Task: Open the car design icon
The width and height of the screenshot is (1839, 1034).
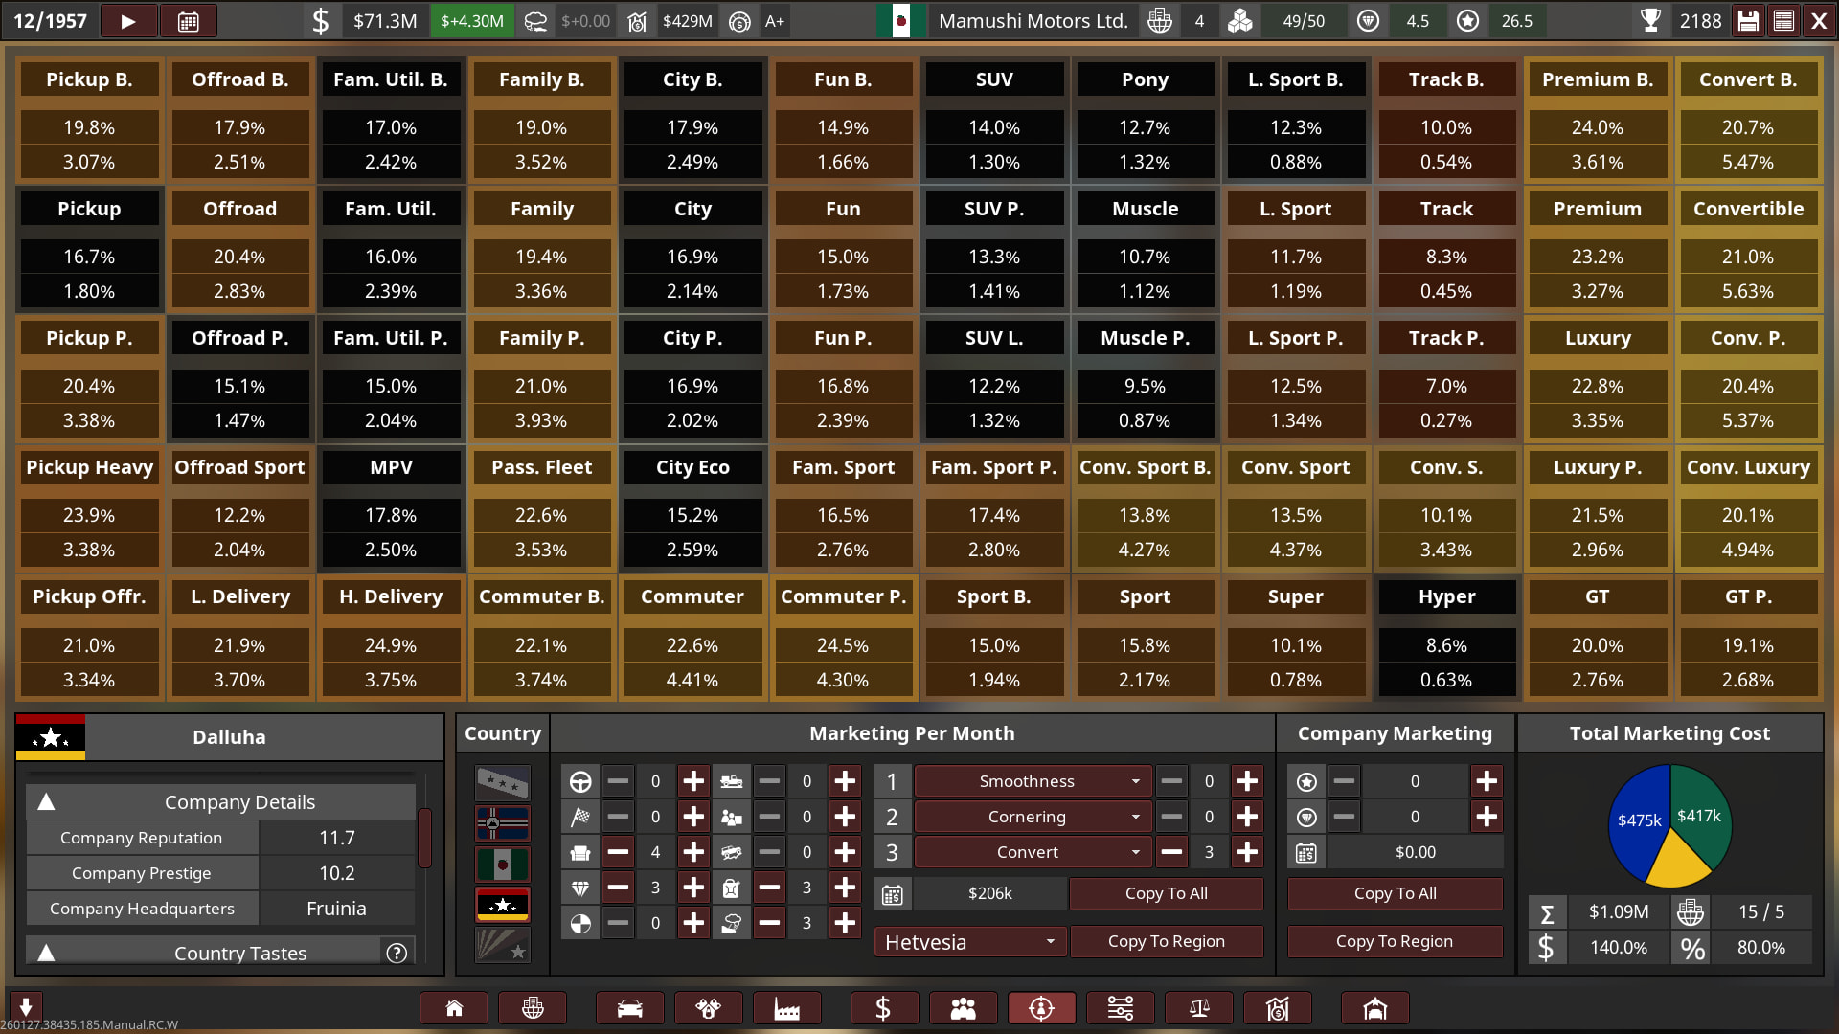Action: pyautogui.click(x=629, y=1008)
